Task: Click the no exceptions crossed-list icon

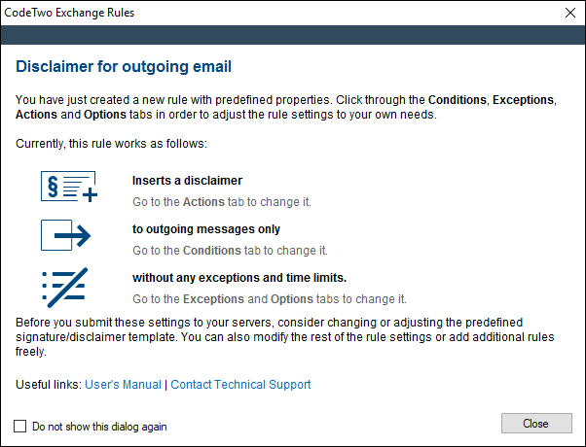Action: pos(64,288)
